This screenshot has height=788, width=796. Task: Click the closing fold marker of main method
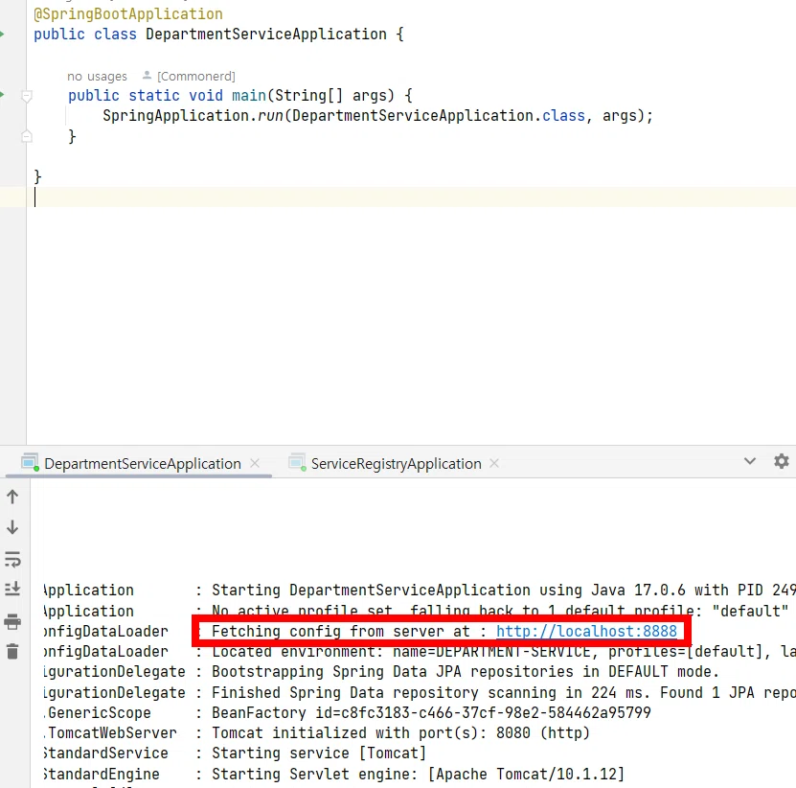[x=27, y=136]
